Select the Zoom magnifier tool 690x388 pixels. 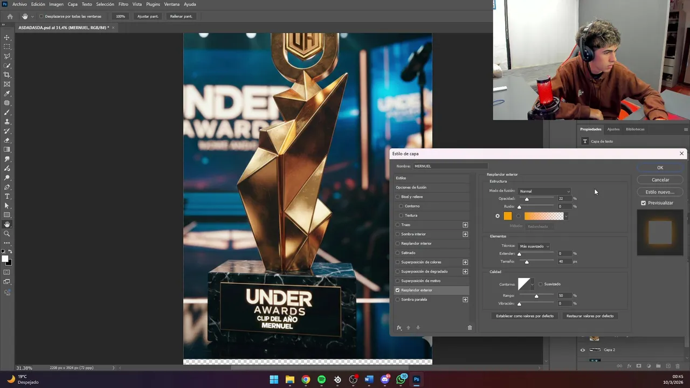(x=7, y=234)
